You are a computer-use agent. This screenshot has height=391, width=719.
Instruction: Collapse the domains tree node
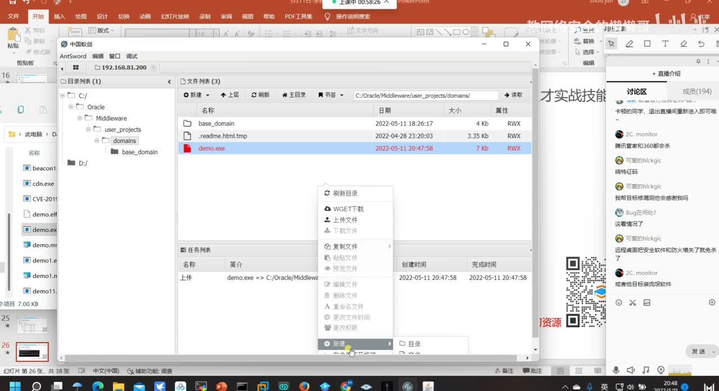97,140
